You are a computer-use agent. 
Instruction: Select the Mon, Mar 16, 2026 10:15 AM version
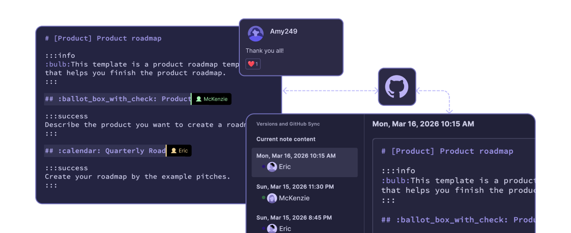tap(305, 163)
